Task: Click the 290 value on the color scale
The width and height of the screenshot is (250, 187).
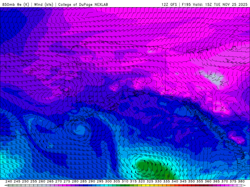Action: pos(92,181)
